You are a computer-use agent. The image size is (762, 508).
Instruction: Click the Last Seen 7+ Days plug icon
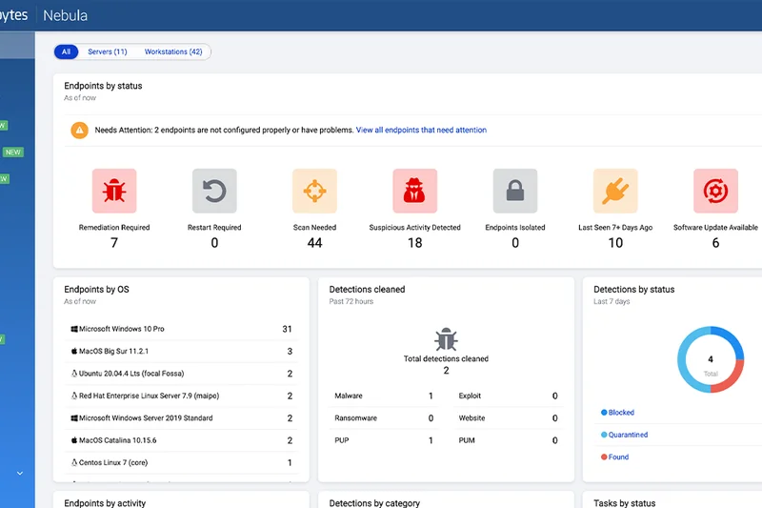[615, 191]
